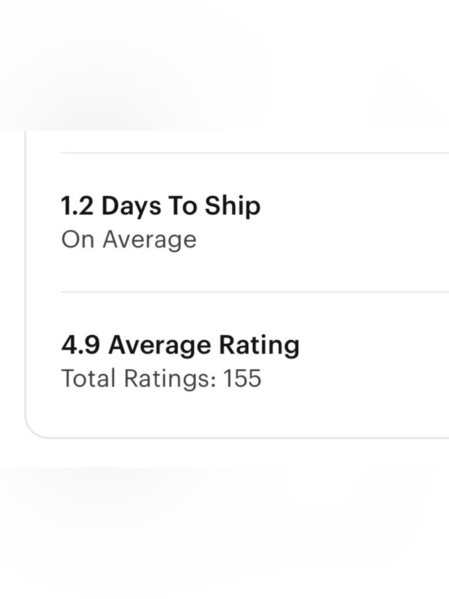449x599 pixels.
Task: Click the word "Rating" in bold heading
Action: pyautogui.click(x=259, y=346)
